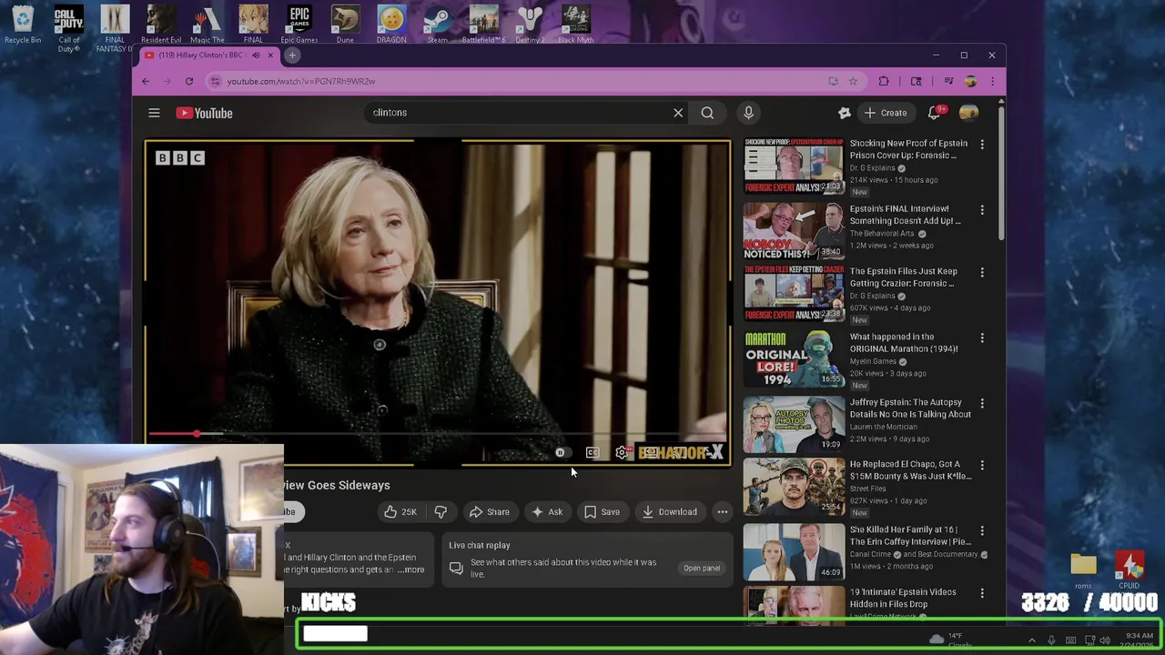Viewport: 1165px width, 655px height.
Task: Open the CPUID desktop shortcut
Action: (1130, 570)
